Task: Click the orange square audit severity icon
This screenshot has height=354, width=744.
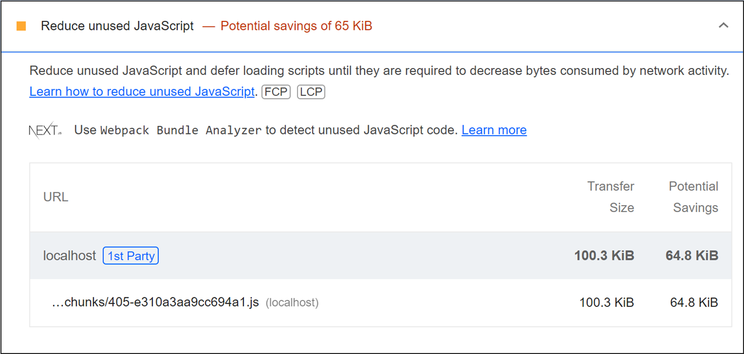Action: (x=21, y=26)
